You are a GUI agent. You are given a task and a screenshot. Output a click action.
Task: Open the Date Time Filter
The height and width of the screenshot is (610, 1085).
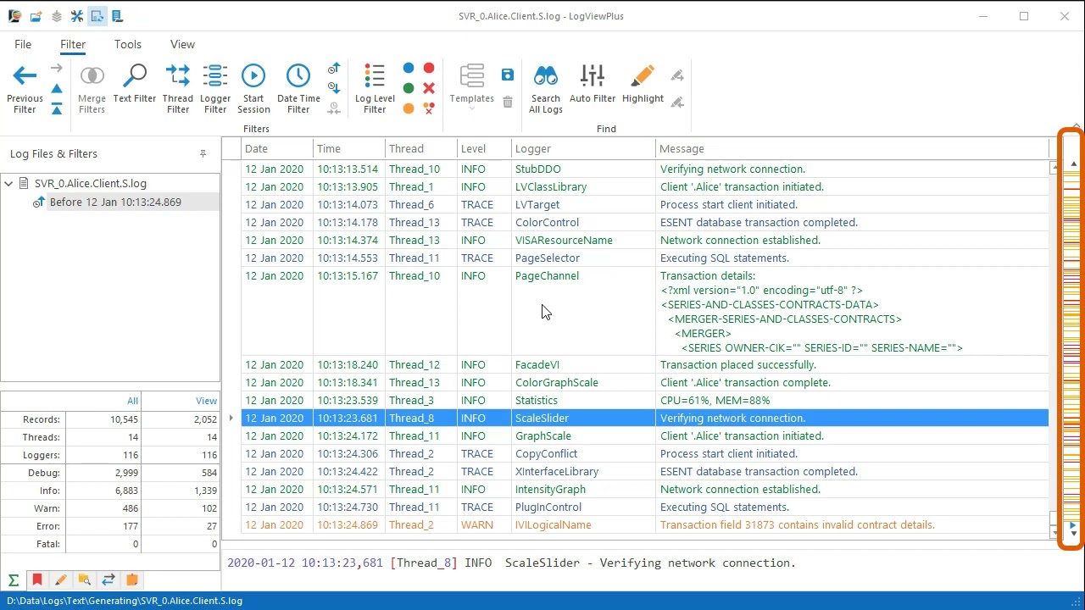(x=298, y=89)
